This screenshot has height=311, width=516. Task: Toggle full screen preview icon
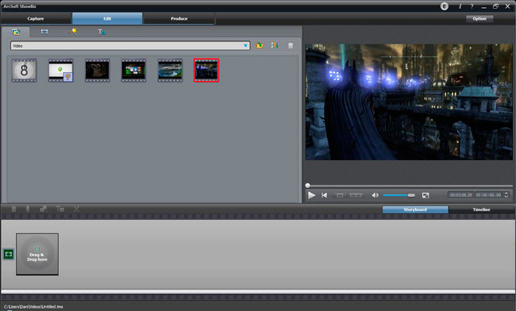426,195
